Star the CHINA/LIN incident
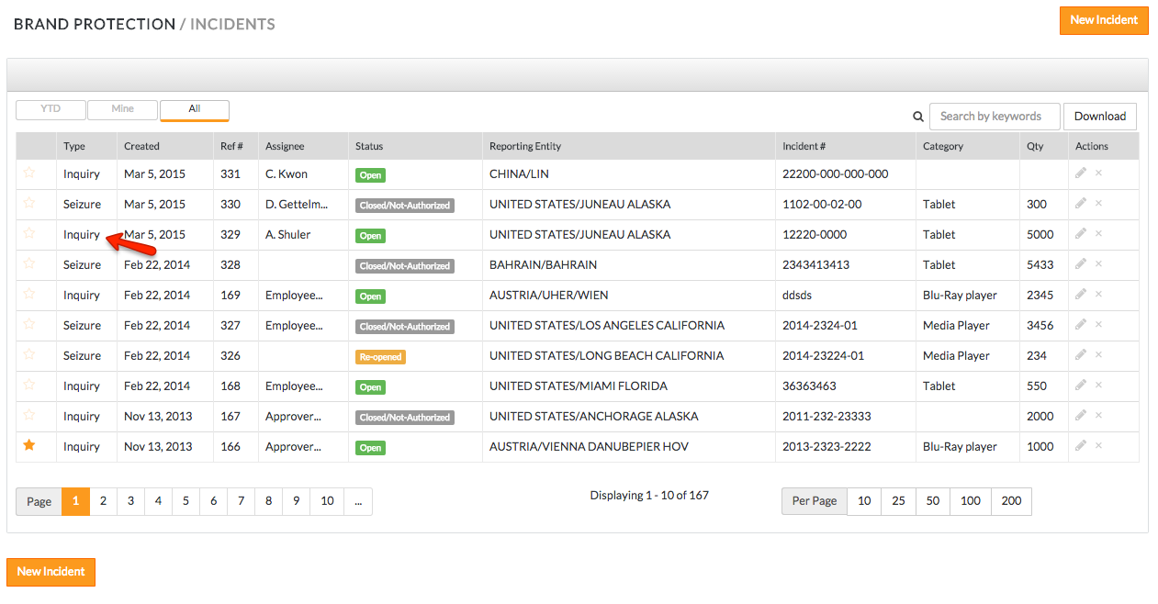Screen dimensions: 1158x604 tap(29, 173)
